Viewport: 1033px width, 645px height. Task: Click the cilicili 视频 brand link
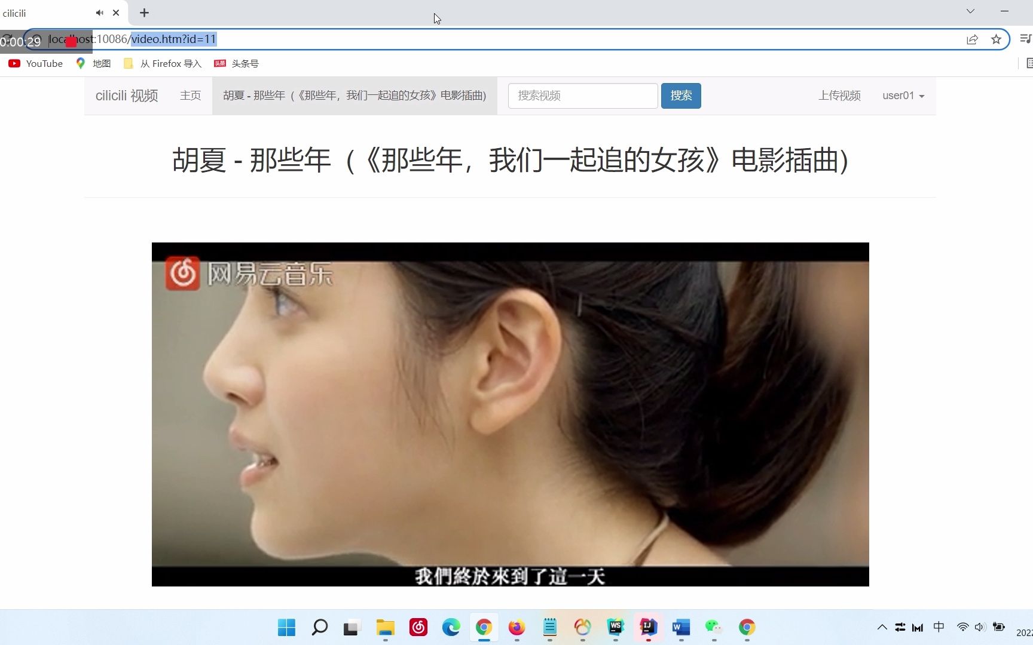[x=127, y=96]
